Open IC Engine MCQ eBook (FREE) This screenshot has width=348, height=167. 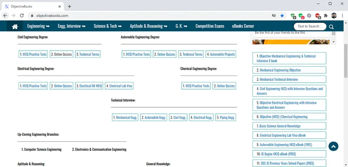(x=289, y=154)
